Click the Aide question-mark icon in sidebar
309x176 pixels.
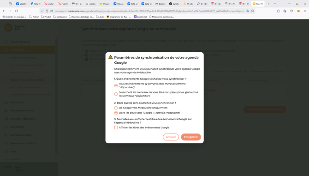[x=6, y=152]
